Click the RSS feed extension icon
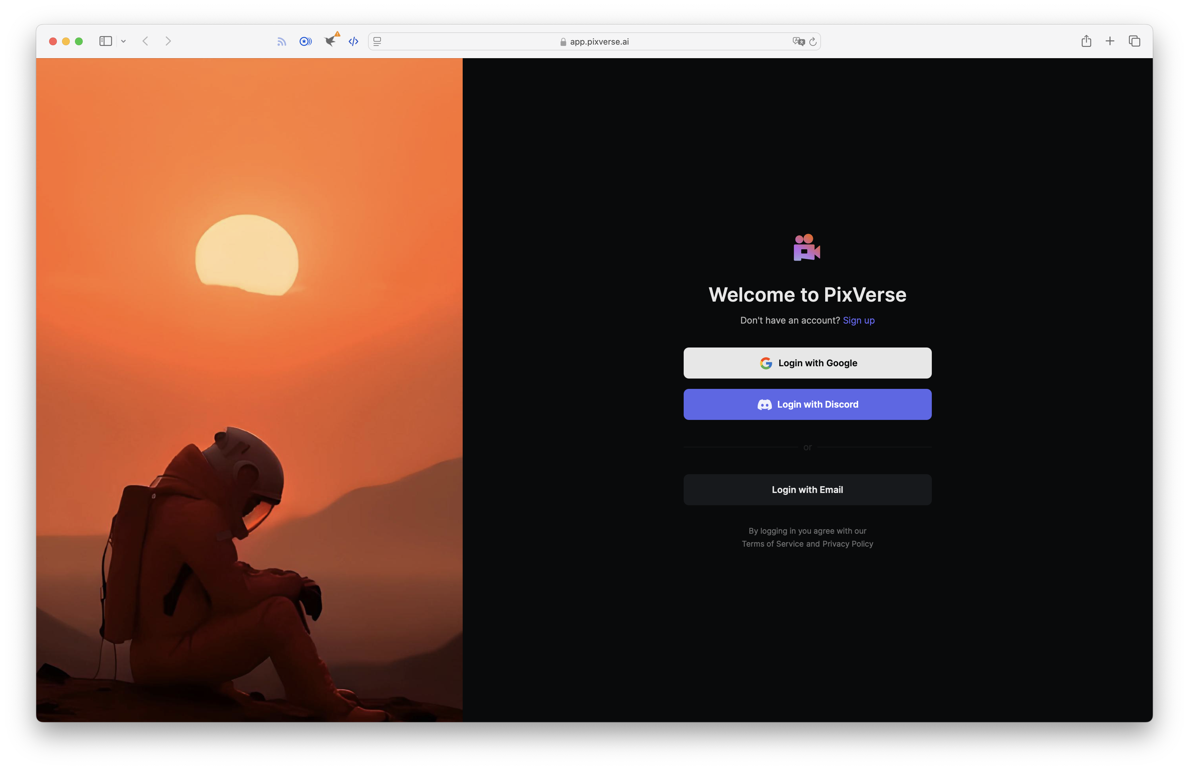 pos(282,41)
